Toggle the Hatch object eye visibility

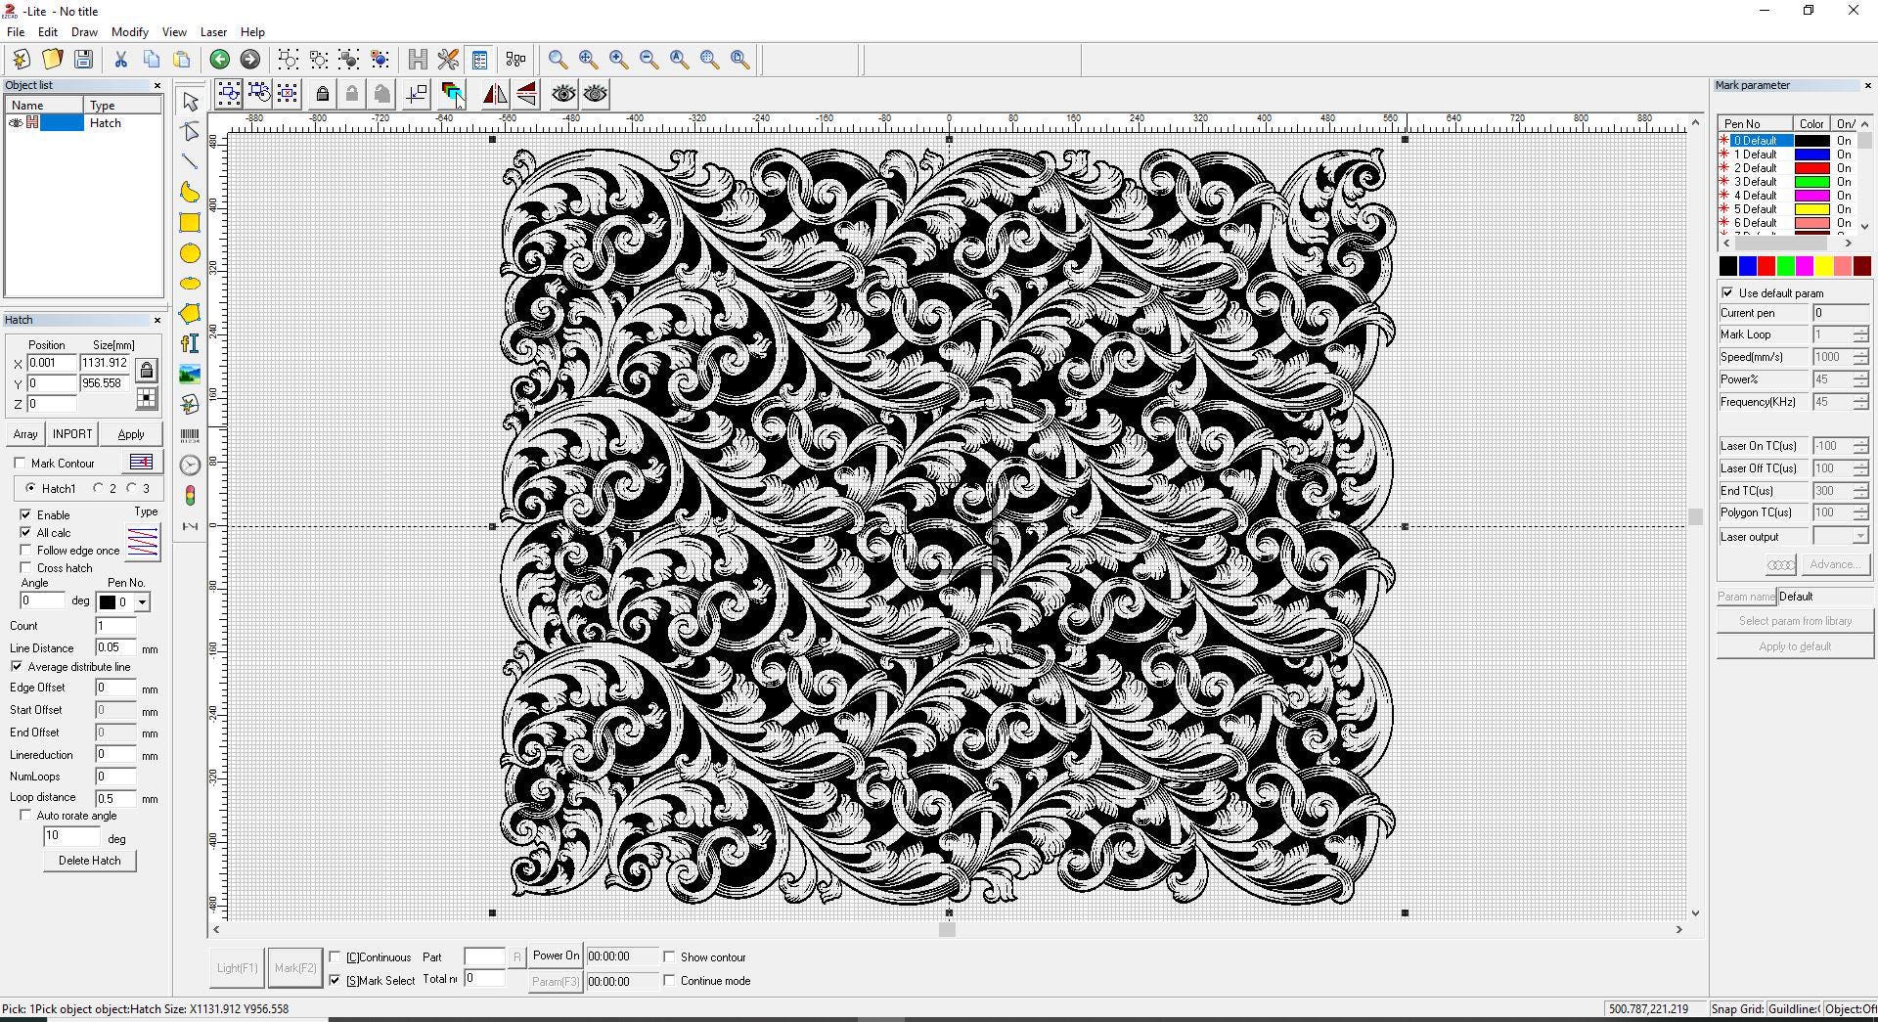point(15,123)
